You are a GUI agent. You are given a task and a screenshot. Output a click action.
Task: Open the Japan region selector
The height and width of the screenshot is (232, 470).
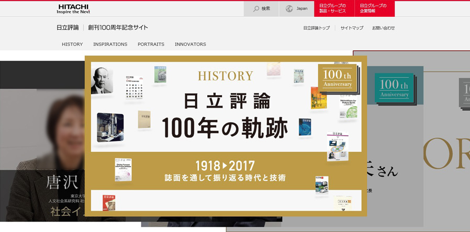tap(296, 9)
